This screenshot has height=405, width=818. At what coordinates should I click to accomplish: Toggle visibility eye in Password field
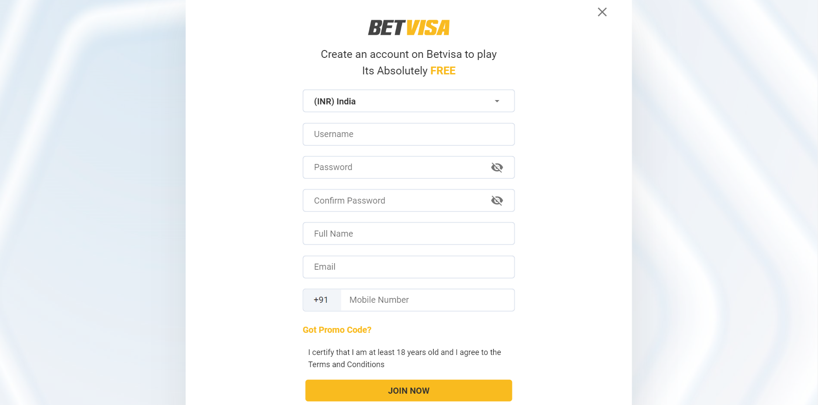(497, 167)
